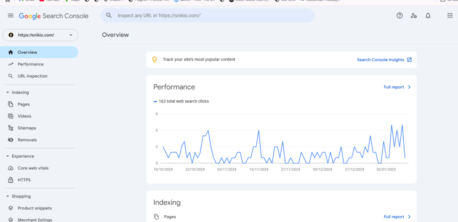
Task: Click the 15/11/2024 chart axis label
Action: [259, 169]
